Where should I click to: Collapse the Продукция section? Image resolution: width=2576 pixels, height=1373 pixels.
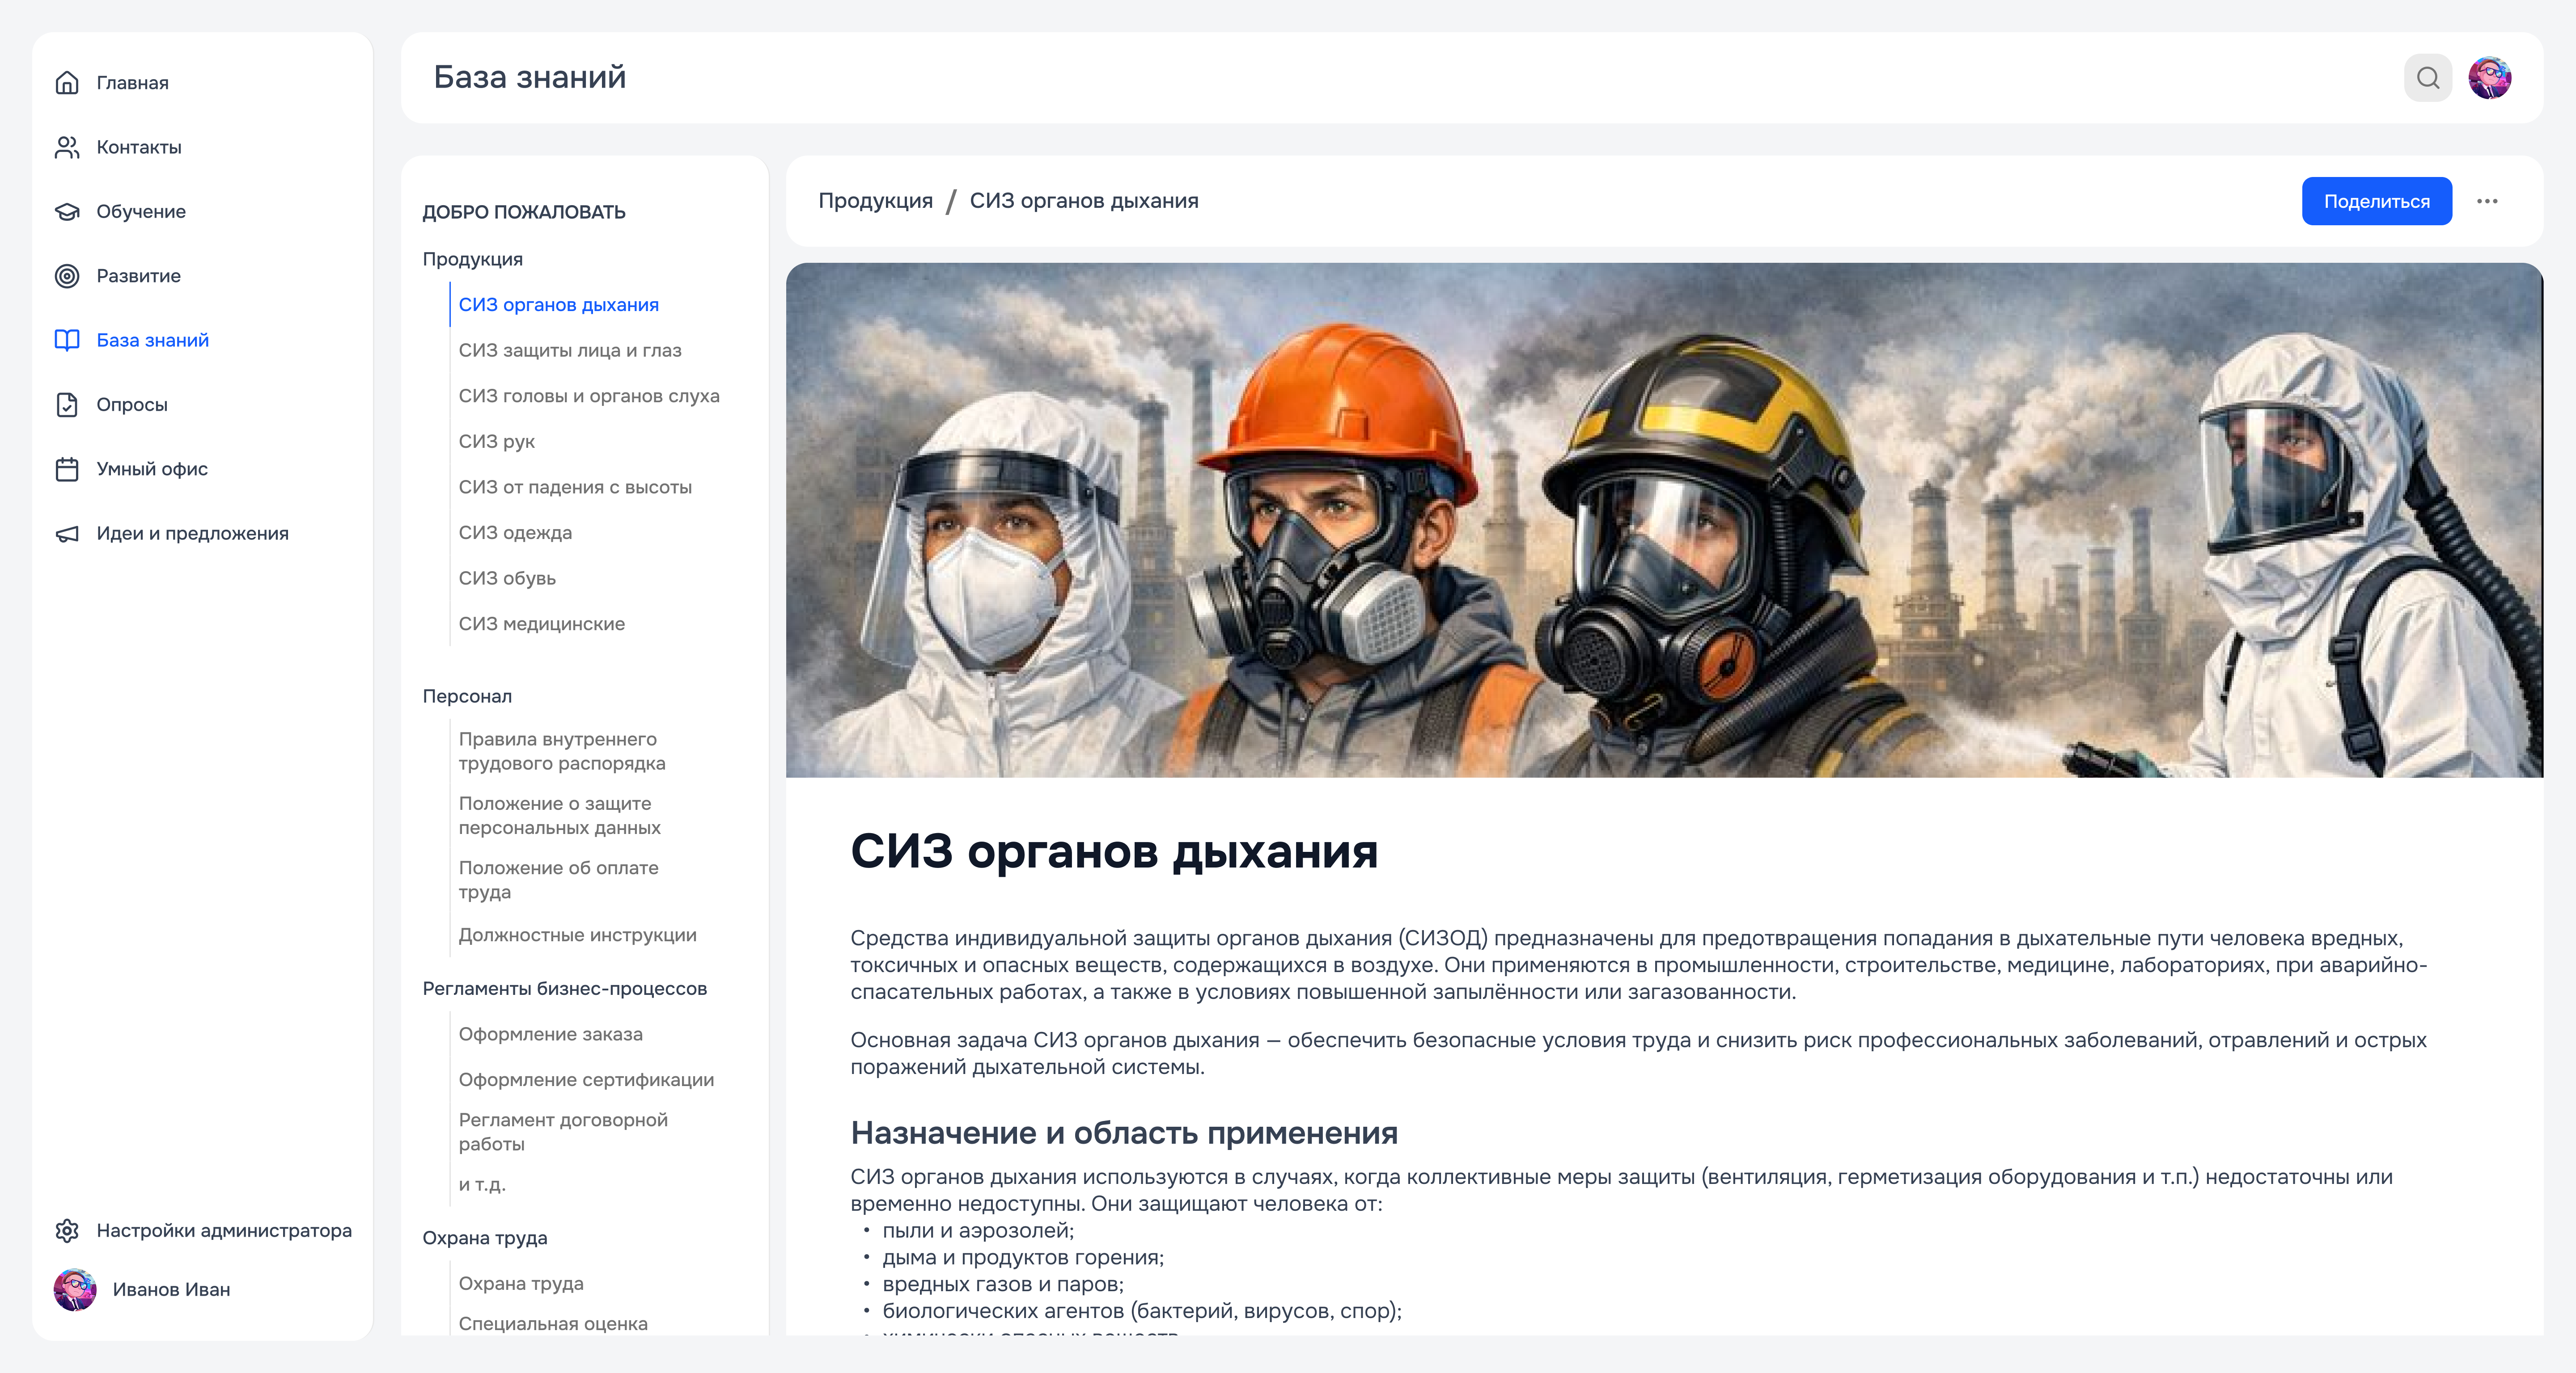(x=472, y=259)
